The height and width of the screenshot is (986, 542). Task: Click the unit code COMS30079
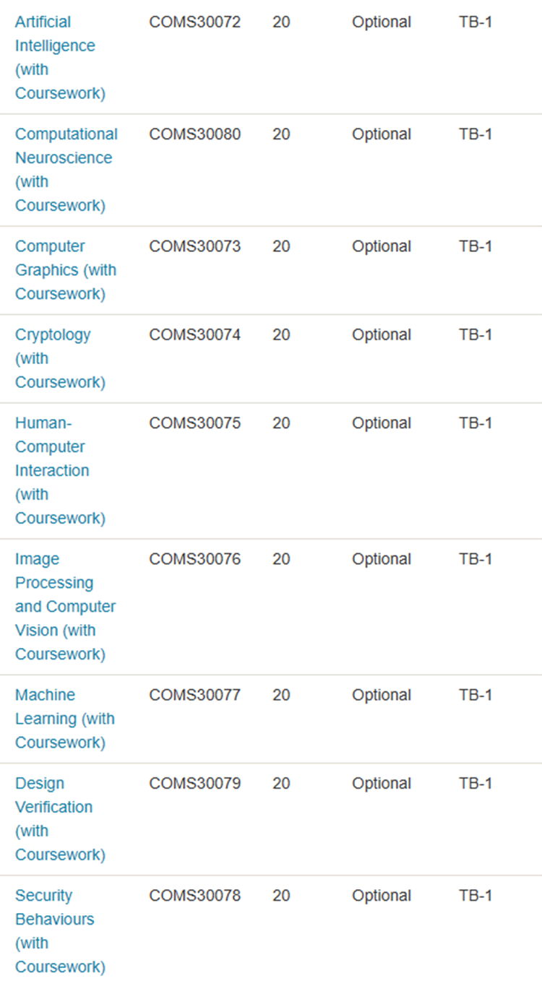tap(195, 783)
